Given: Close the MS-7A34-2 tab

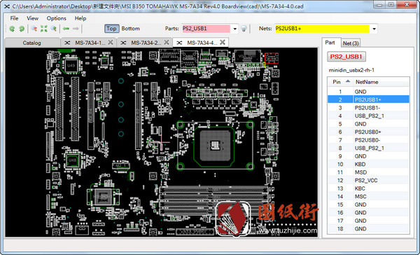Looking at the screenshot, I should [167, 42].
